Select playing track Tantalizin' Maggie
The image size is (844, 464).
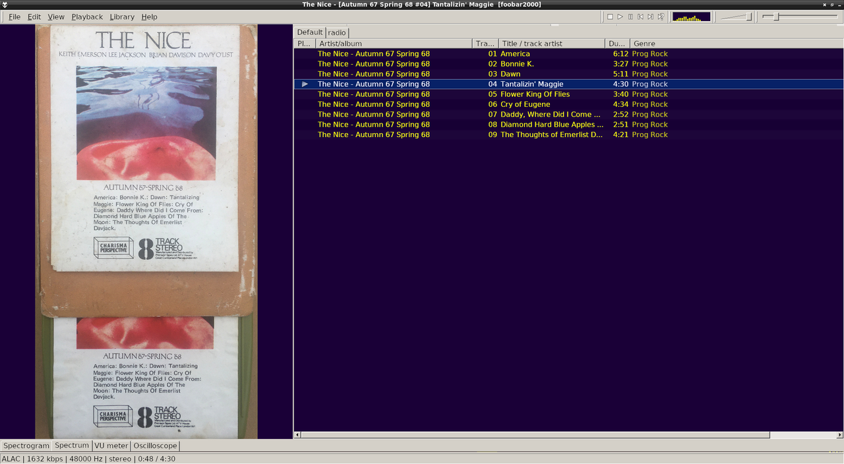pos(568,84)
